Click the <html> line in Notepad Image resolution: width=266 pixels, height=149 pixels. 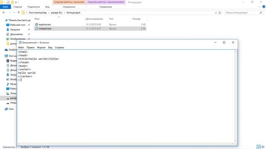pos(23,52)
